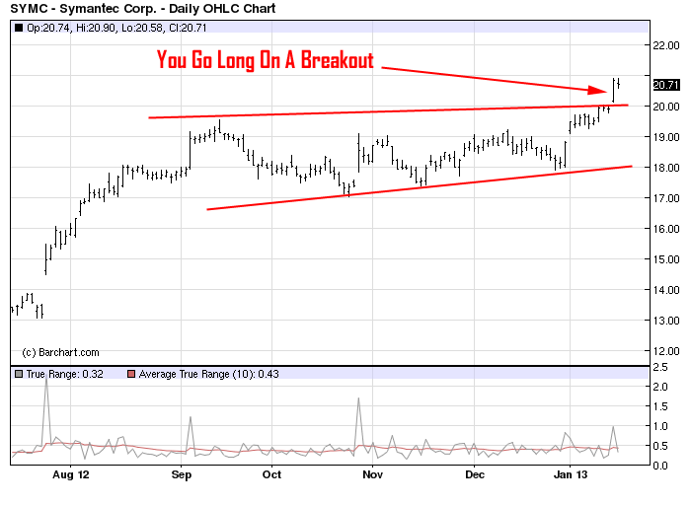Click the 'True Range: 0.32' label
Screen dimensions: 691x505
[65, 374]
